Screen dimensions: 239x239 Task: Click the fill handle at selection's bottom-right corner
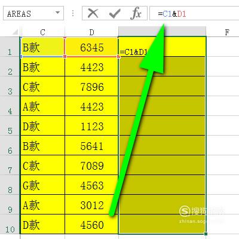pyautogui.click(x=206, y=234)
